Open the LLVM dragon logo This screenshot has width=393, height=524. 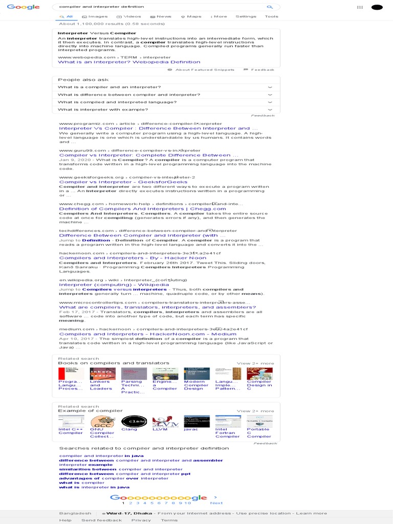point(165,421)
